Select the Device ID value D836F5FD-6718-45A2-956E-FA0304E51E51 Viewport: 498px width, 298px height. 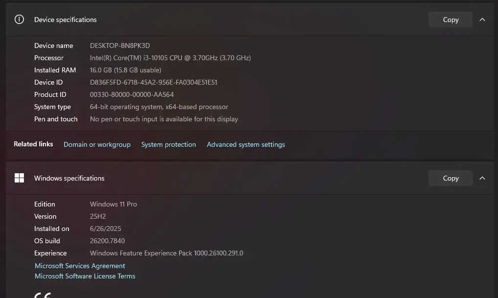[154, 82]
